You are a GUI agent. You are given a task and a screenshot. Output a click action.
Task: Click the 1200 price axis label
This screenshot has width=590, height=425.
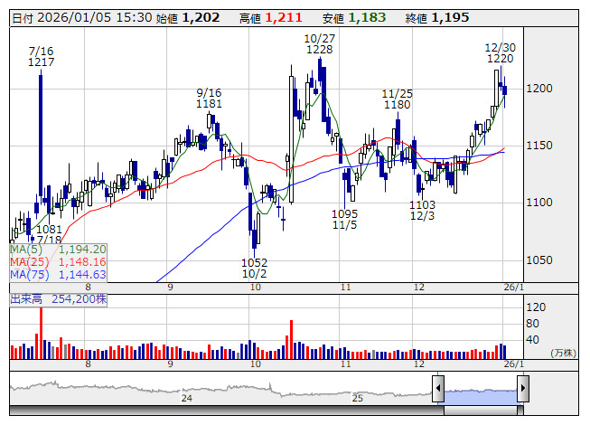pos(539,89)
